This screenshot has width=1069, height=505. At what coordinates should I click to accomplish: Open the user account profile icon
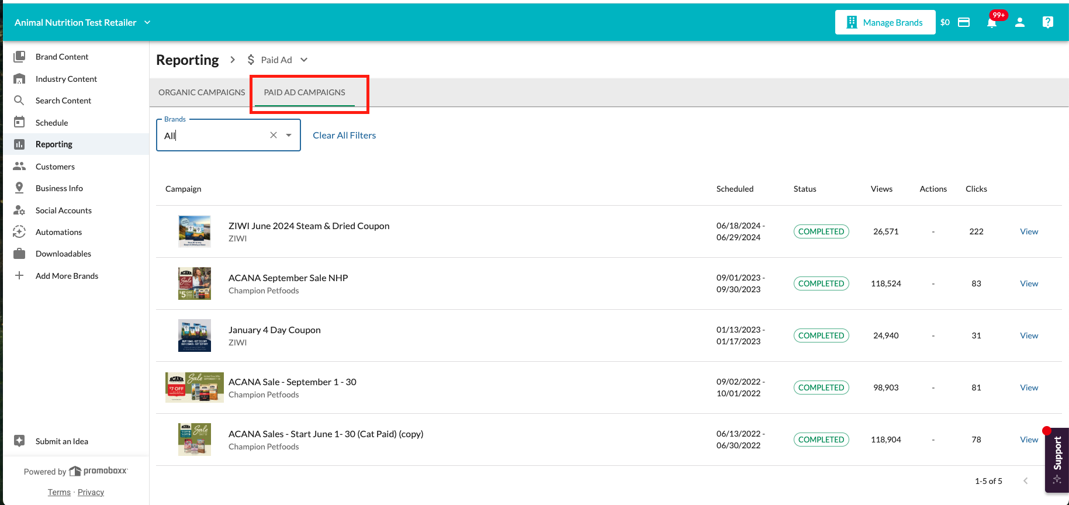pyautogui.click(x=1020, y=22)
